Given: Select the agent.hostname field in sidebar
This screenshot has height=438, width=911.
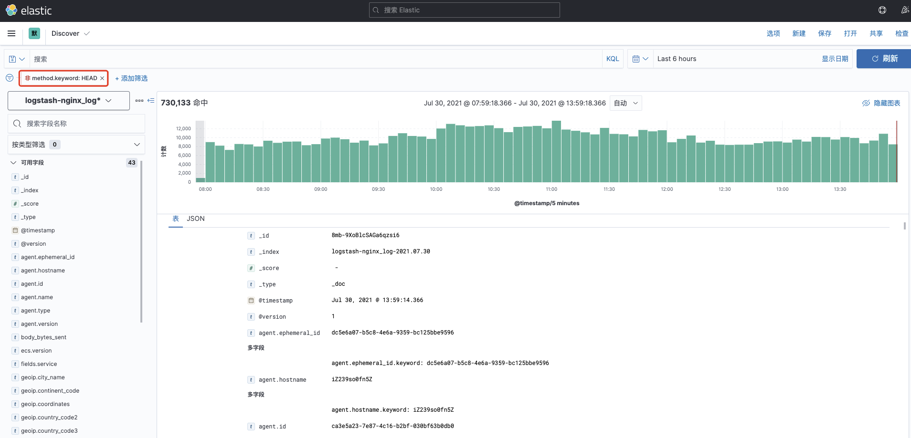Looking at the screenshot, I should 43,271.
